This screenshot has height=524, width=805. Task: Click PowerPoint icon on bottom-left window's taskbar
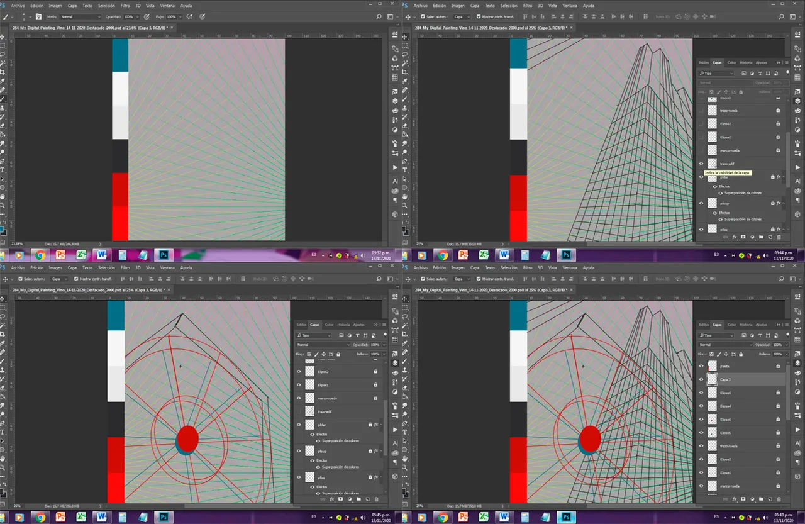[x=60, y=518]
